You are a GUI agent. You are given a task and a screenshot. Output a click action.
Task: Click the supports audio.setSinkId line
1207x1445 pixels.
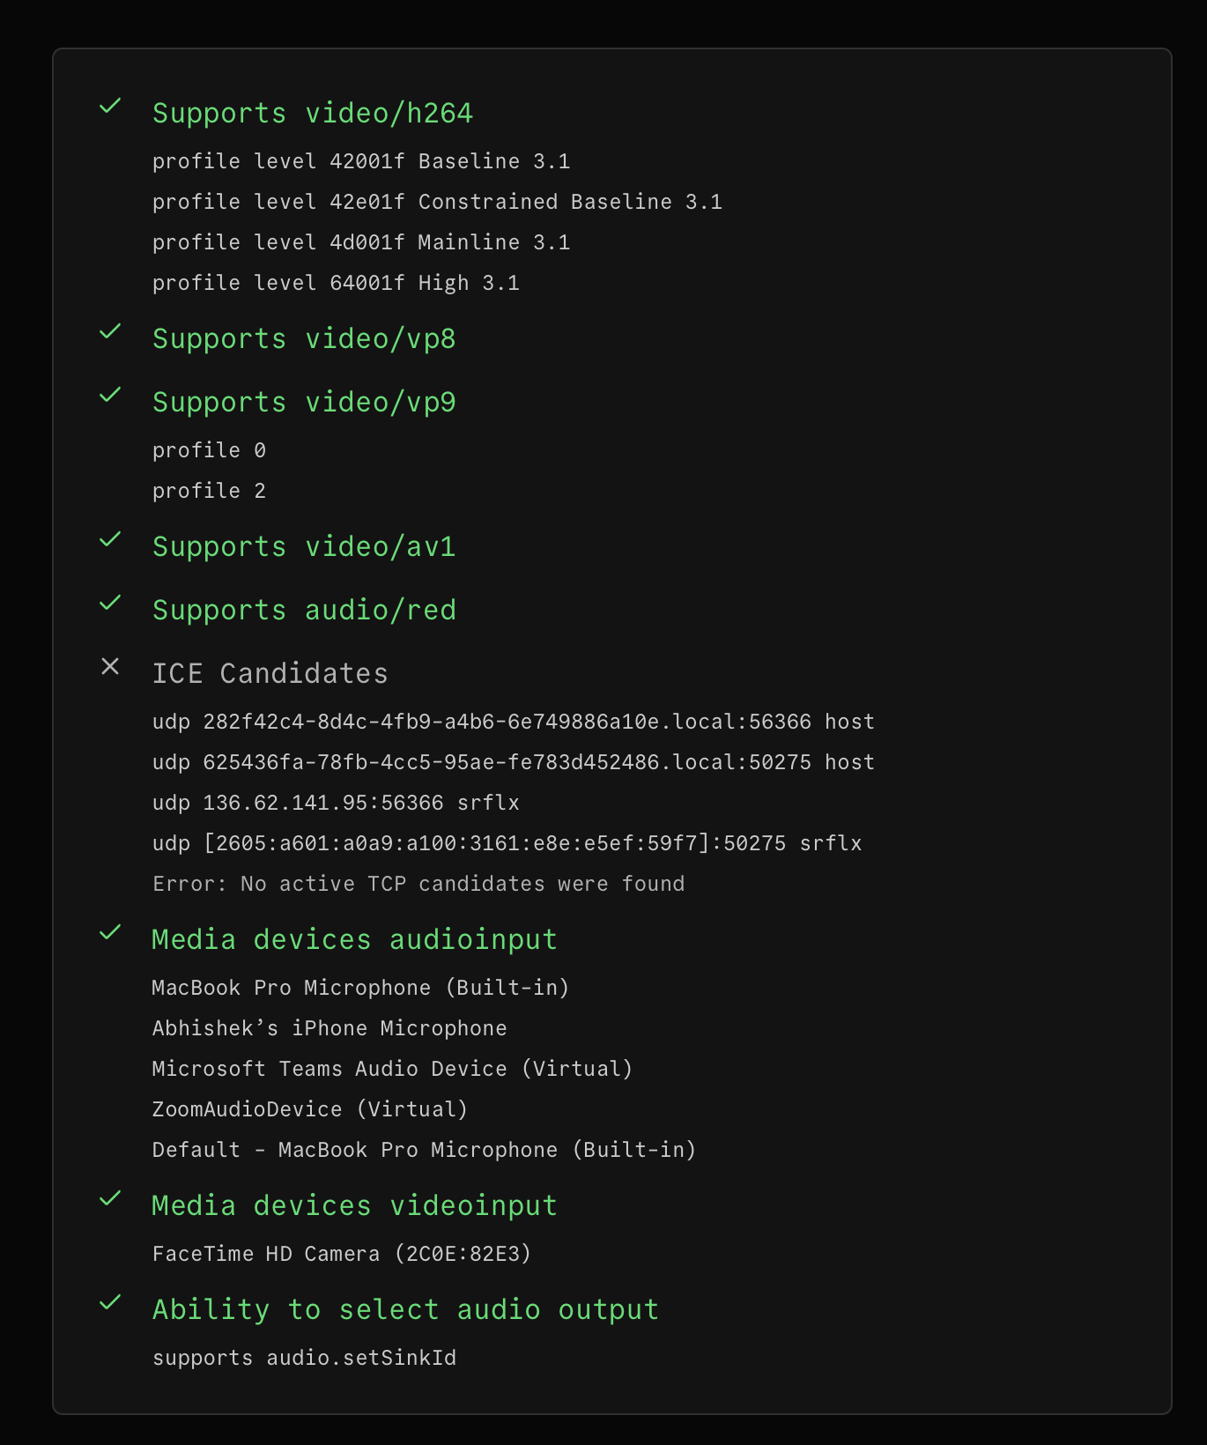point(304,1359)
